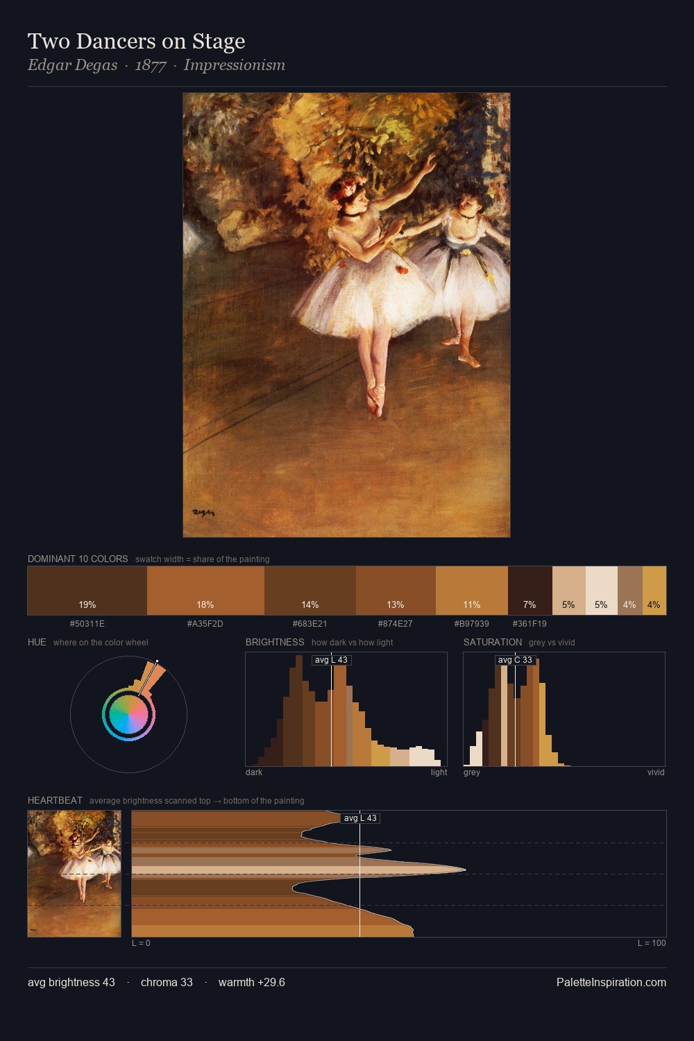Click the #B97939 hex code label
Screen dimensions: 694x1041
472,624
